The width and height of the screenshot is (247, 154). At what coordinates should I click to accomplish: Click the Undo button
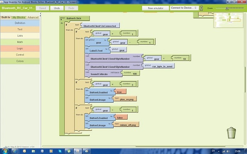(x=57, y=8)
